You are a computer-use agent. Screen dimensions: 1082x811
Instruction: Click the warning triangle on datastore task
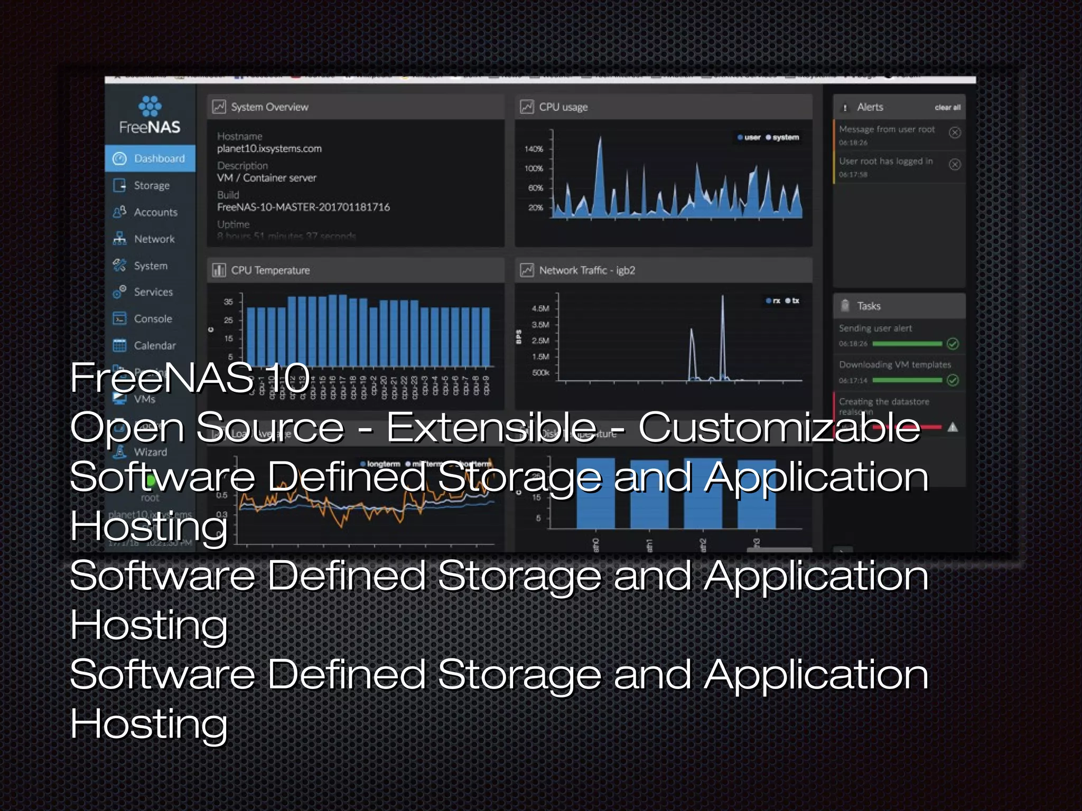coord(953,427)
